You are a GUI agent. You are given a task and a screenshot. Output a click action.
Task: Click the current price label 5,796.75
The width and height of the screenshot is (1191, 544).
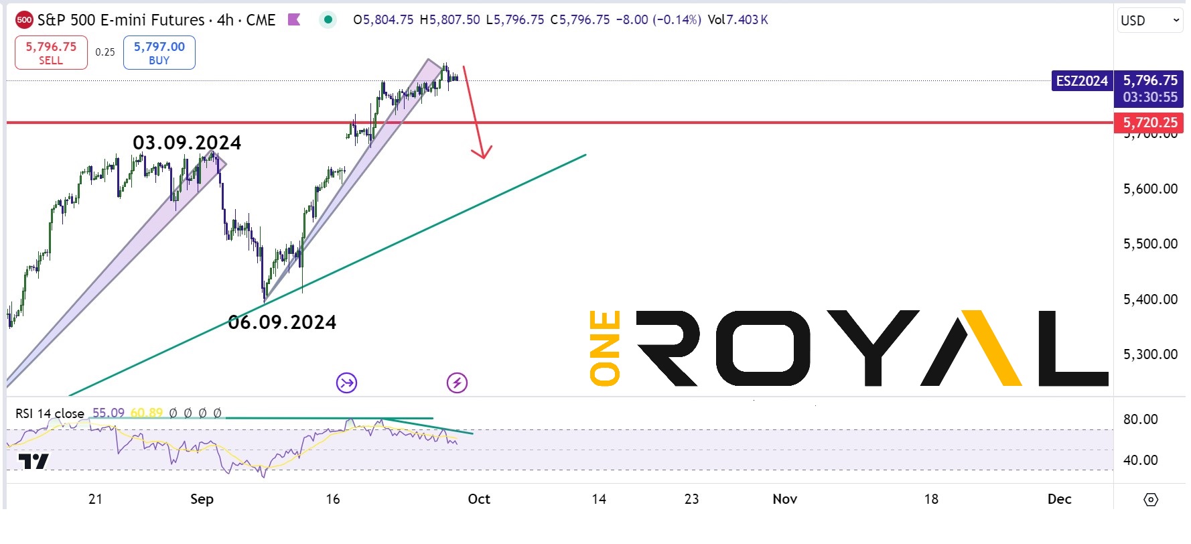pos(1149,80)
